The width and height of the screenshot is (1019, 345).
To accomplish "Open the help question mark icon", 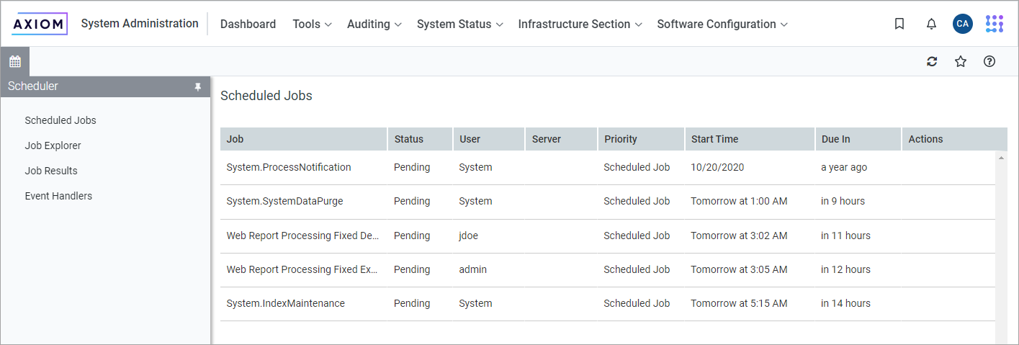I will (x=989, y=62).
